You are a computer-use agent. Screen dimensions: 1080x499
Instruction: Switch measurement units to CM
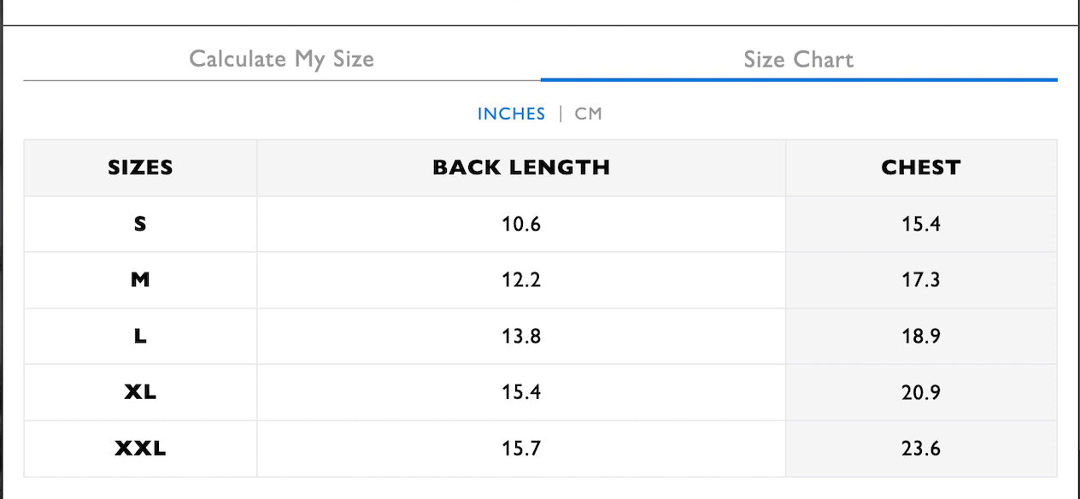588,114
